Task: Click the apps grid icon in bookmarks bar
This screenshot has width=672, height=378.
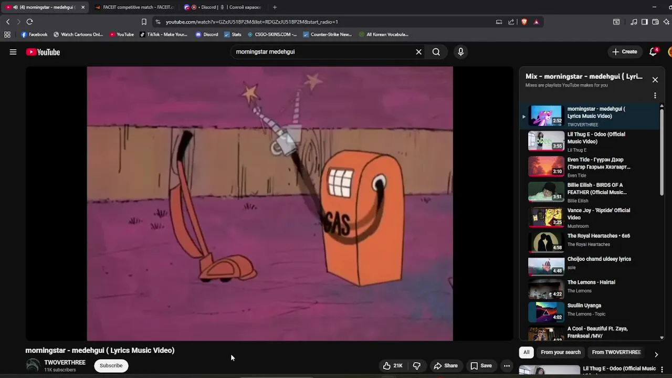Action: point(7,35)
